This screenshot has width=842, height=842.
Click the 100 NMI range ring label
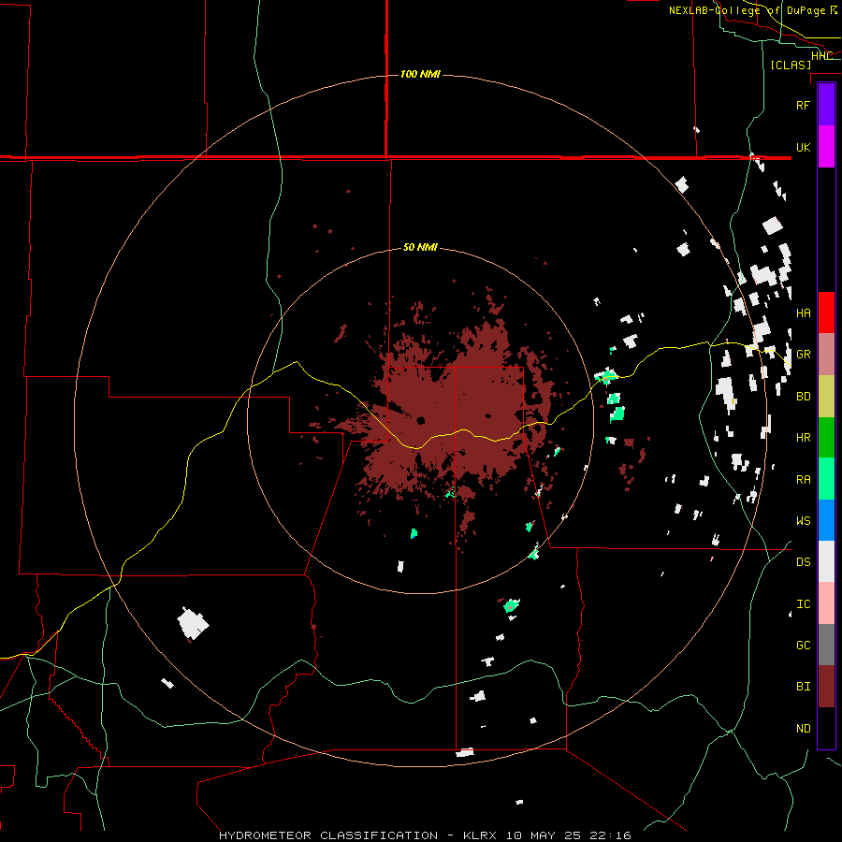tap(420, 74)
